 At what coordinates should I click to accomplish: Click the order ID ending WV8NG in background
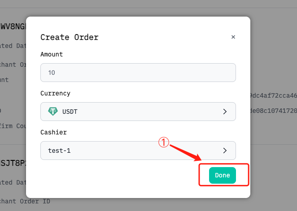click(13, 26)
